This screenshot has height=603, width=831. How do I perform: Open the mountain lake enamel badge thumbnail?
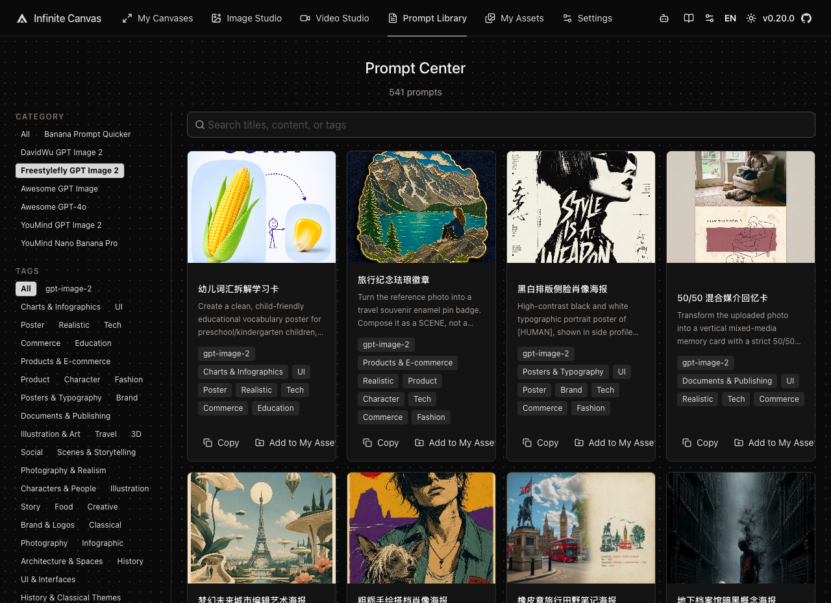421,207
